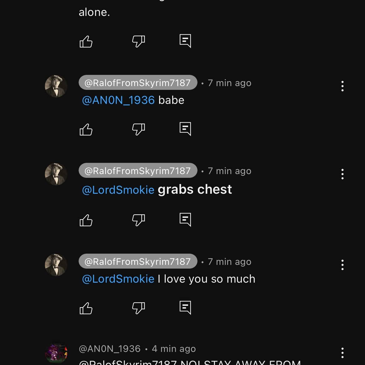Reply to the "babe" comment

[185, 129]
